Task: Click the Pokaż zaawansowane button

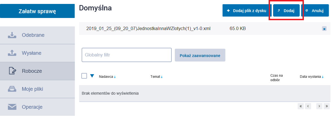Action: click(200, 55)
